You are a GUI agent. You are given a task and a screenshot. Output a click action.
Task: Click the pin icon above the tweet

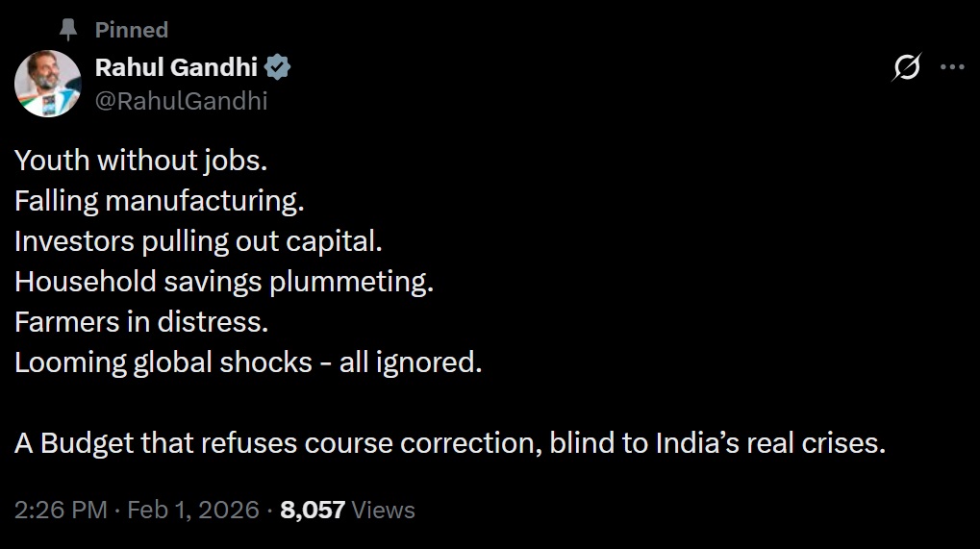click(x=68, y=30)
